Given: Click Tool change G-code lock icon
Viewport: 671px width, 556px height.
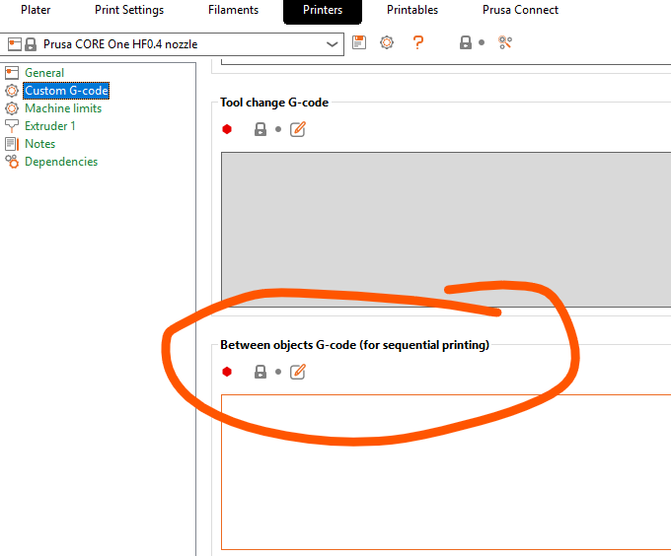Looking at the screenshot, I should coord(261,129).
